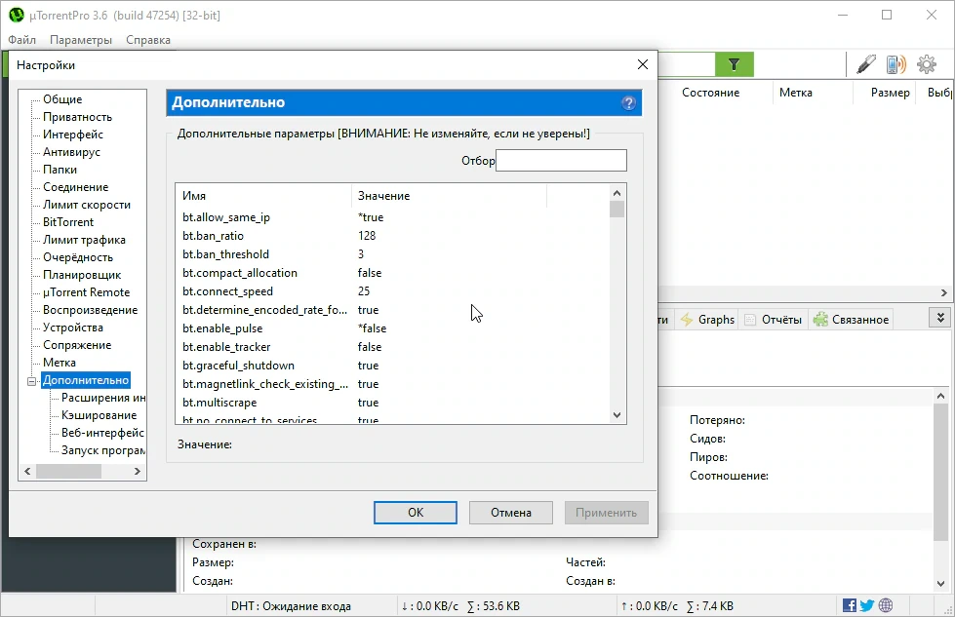Select Планировщик in settings tree

pos(82,275)
